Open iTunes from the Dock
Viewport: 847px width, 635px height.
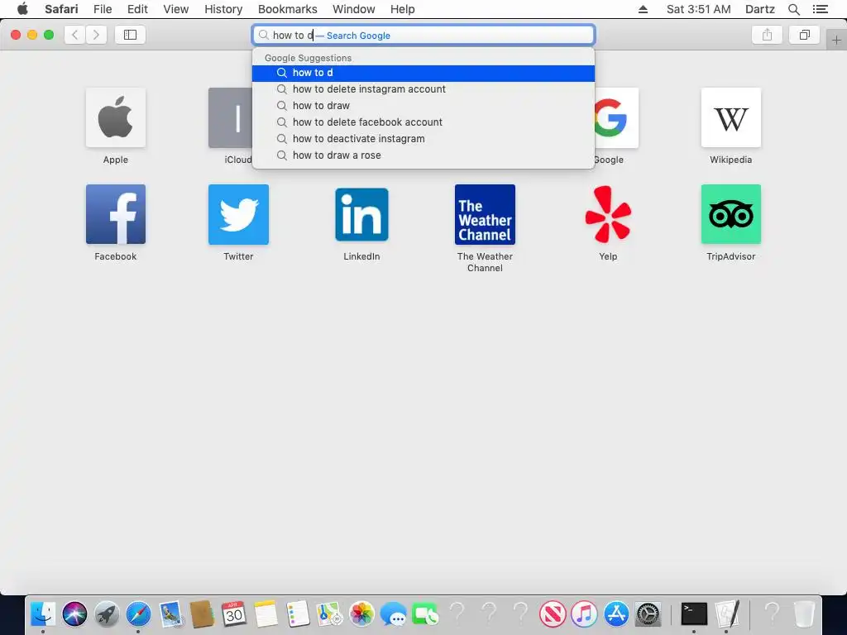click(585, 614)
